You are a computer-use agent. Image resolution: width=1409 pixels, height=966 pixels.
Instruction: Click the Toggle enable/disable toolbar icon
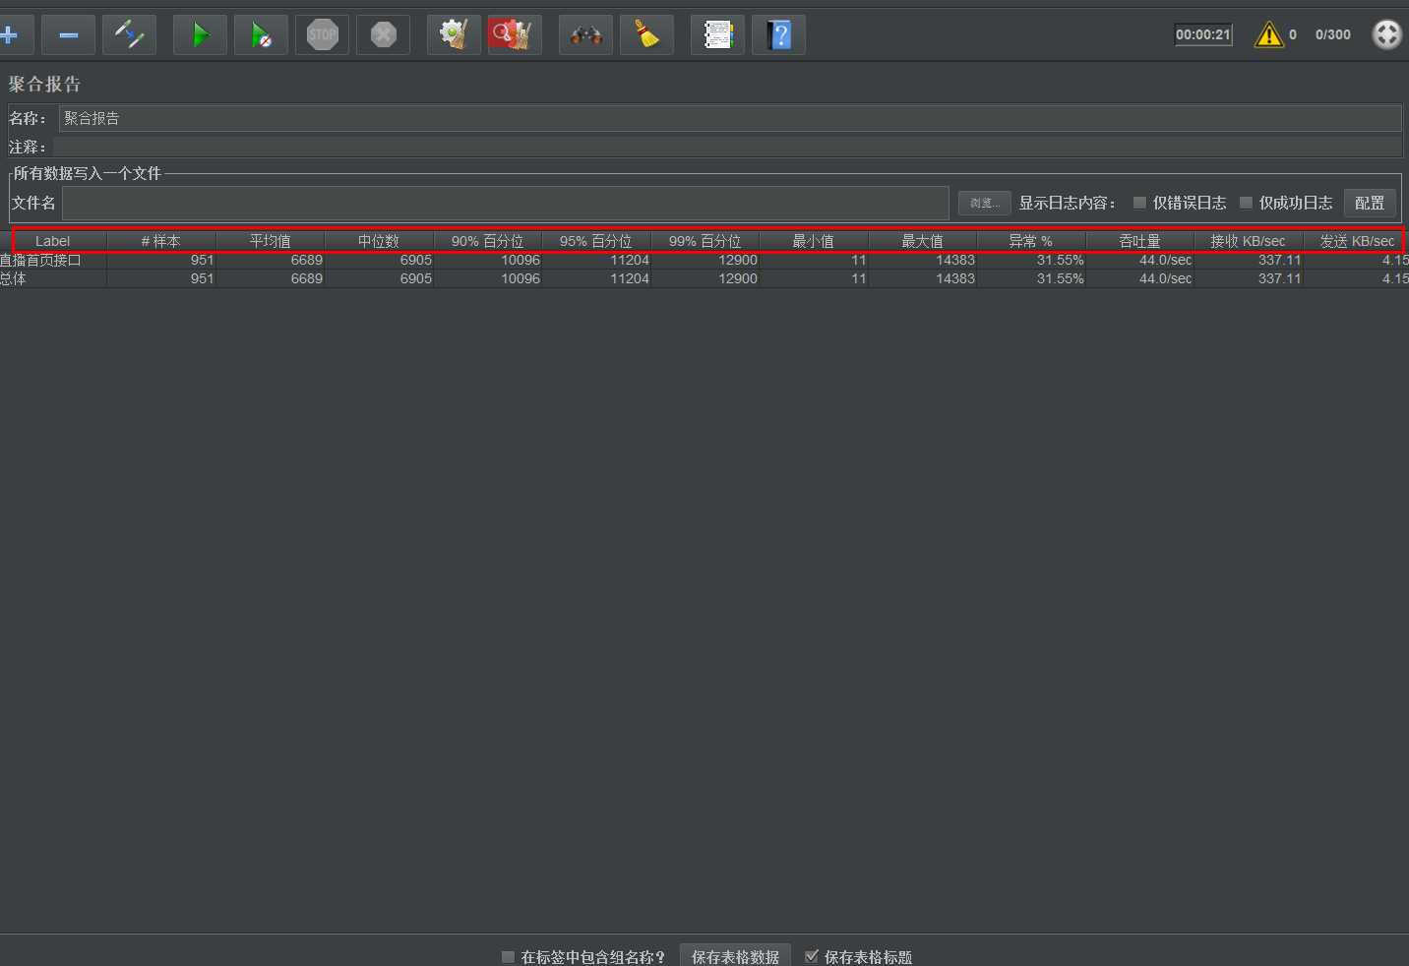click(x=130, y=35)
